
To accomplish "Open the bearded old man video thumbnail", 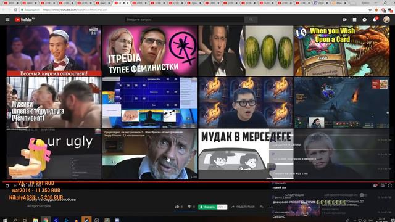I will click(x=150, y=154).
